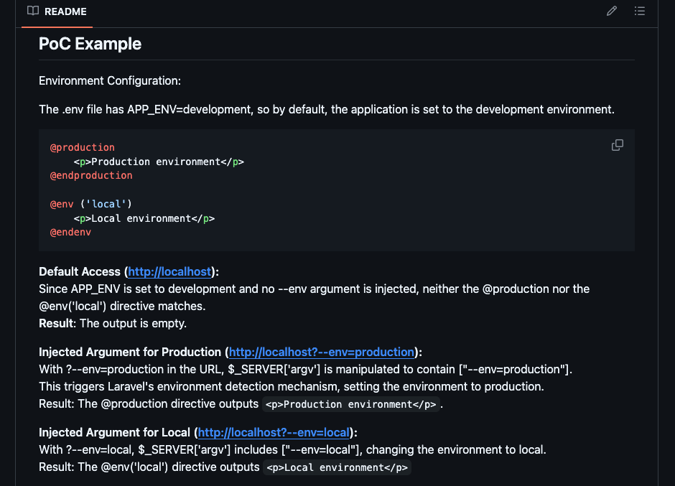675x486 pixels.
Task: Click the Environment Configuration text
Action: click(x=110, y=80)
